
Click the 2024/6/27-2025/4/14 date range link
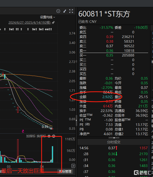30,22
